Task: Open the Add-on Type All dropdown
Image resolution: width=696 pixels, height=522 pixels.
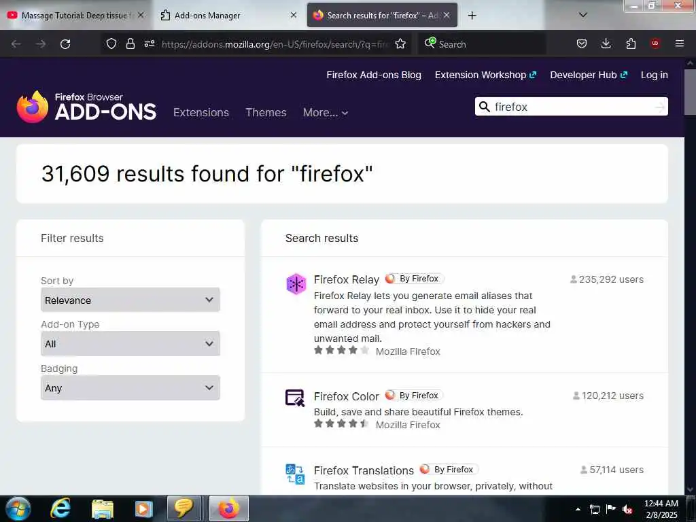Action: click(x=130, y=343)
